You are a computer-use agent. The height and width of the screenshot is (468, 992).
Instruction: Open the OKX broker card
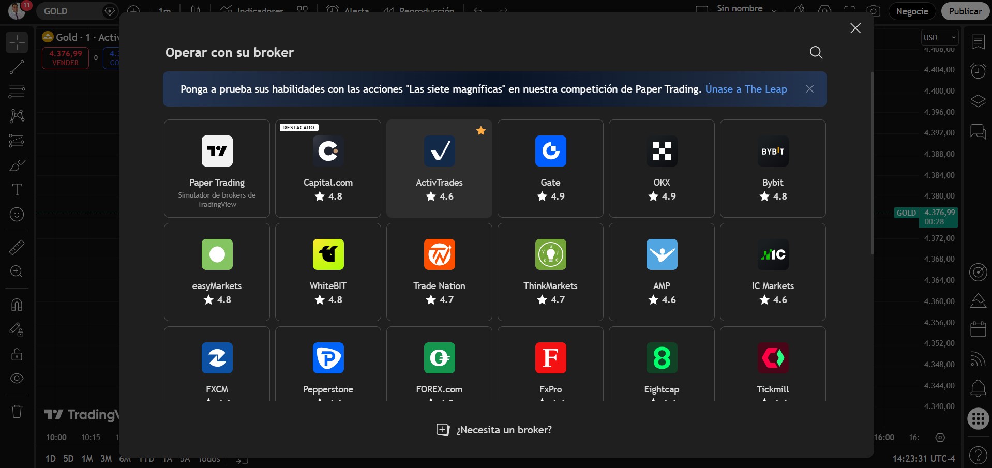[x=662, y=169]
